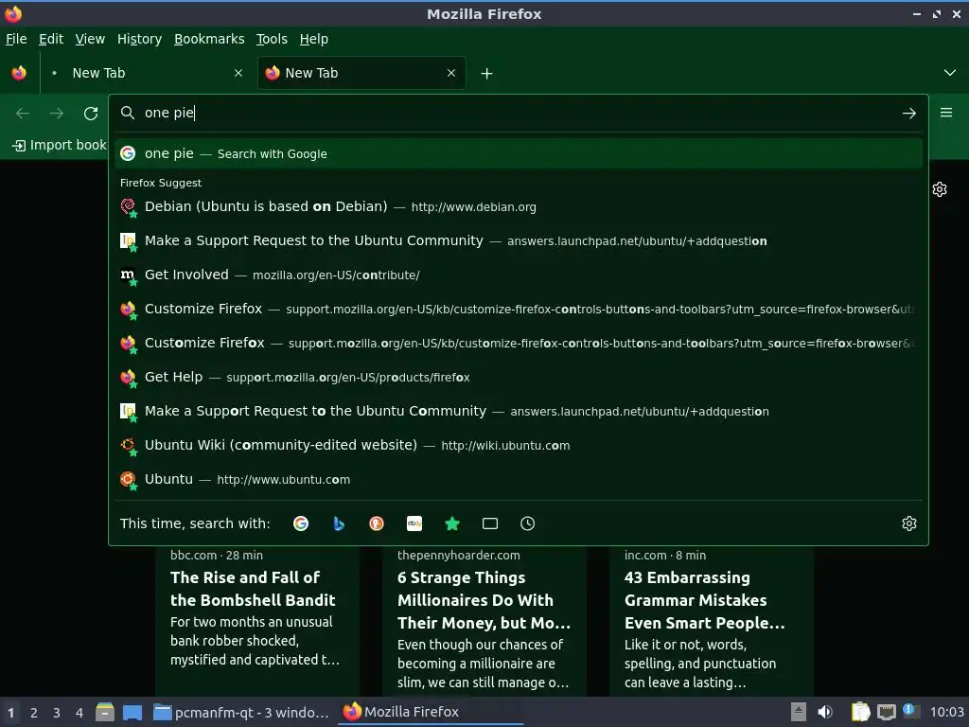The height and width of the screenshot is (727, 969).
Task: Open the hamburger application menu
Action: [946, 113]
